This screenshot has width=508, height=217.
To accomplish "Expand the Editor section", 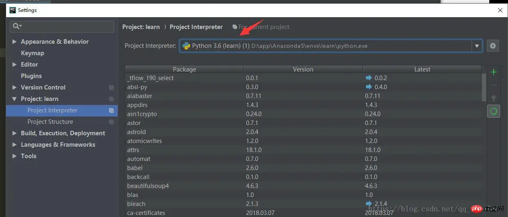I will 15,65.
